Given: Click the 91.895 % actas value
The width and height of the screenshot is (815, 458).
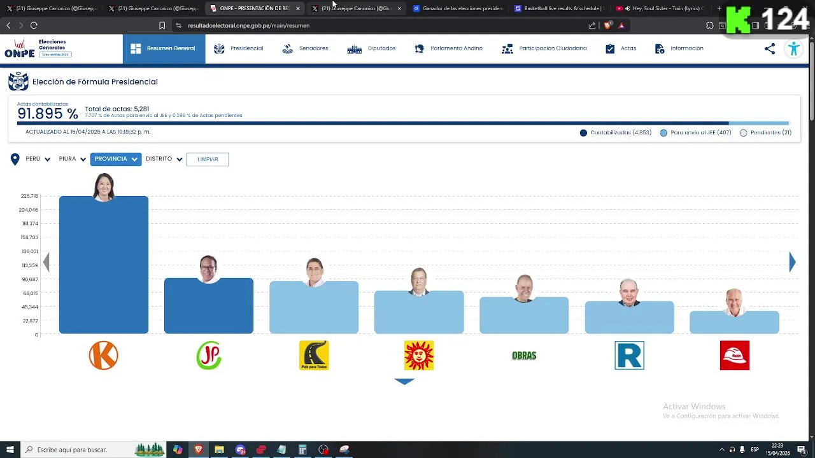Looking at the screenshot, I should tap(48, 114).
